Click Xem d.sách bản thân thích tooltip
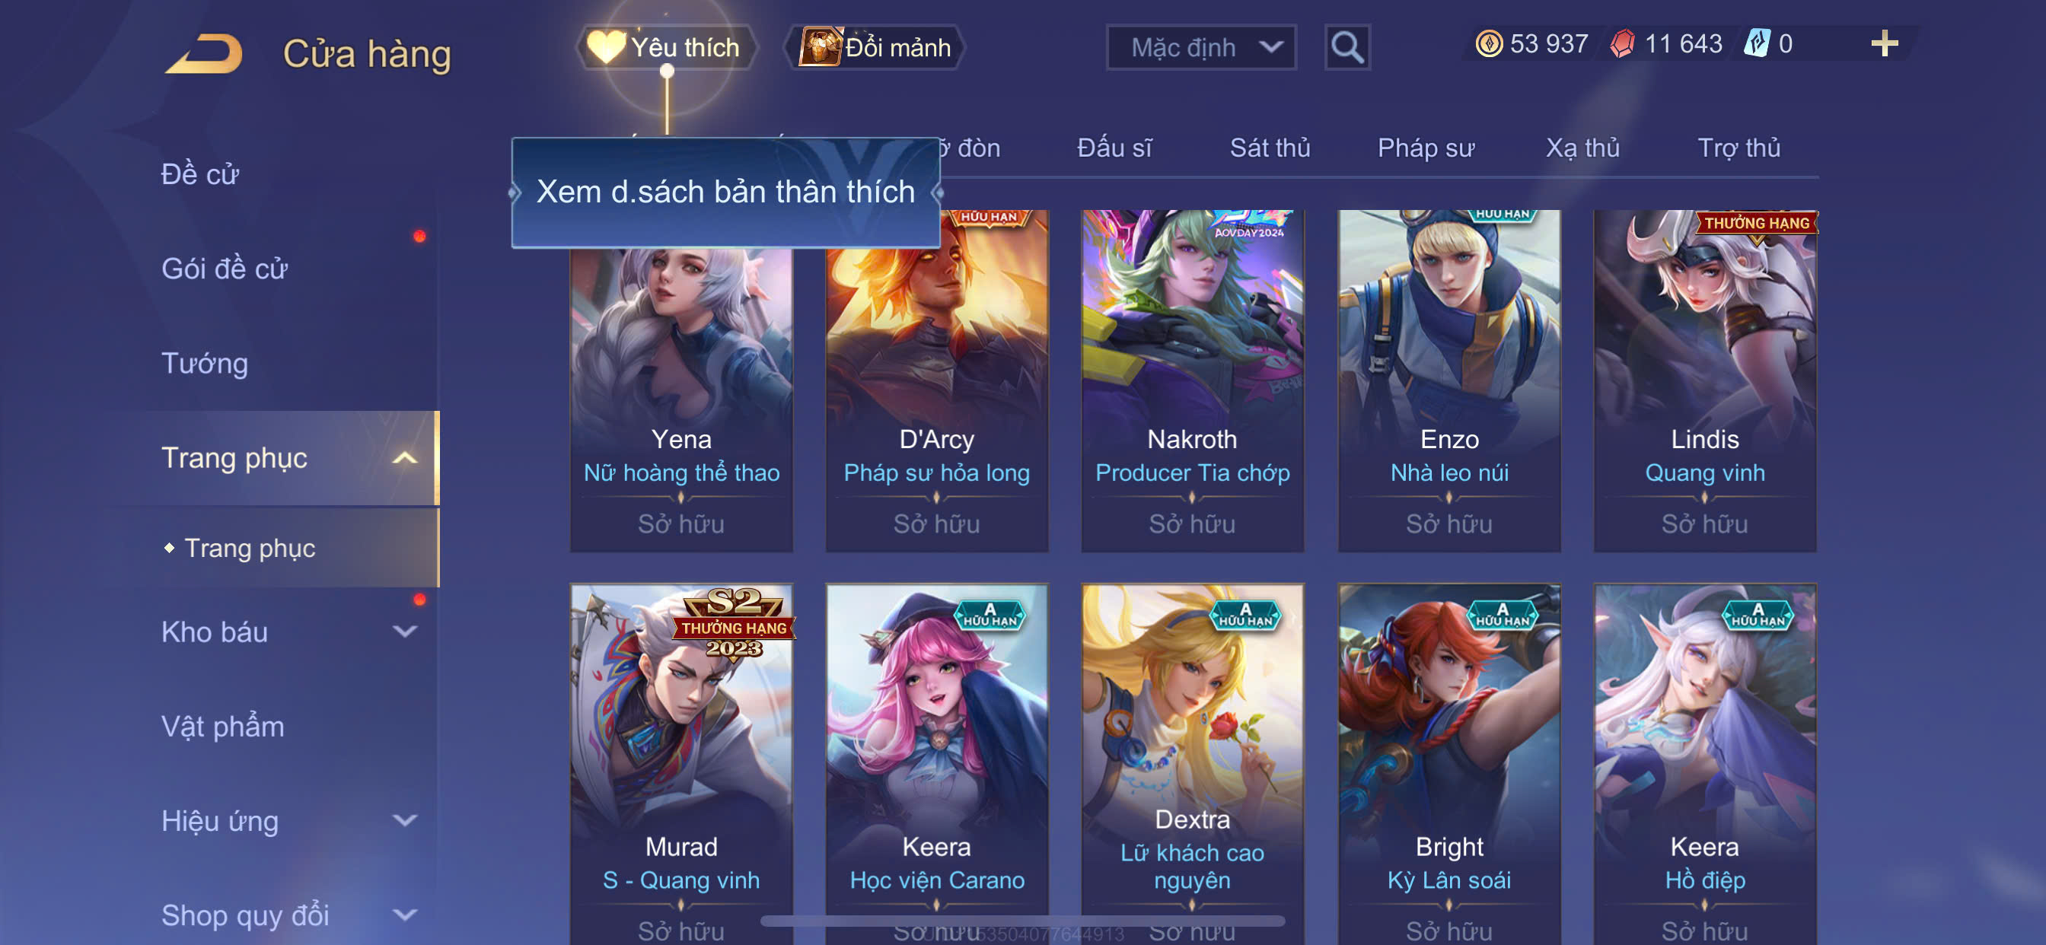 (x=725, y=192)
